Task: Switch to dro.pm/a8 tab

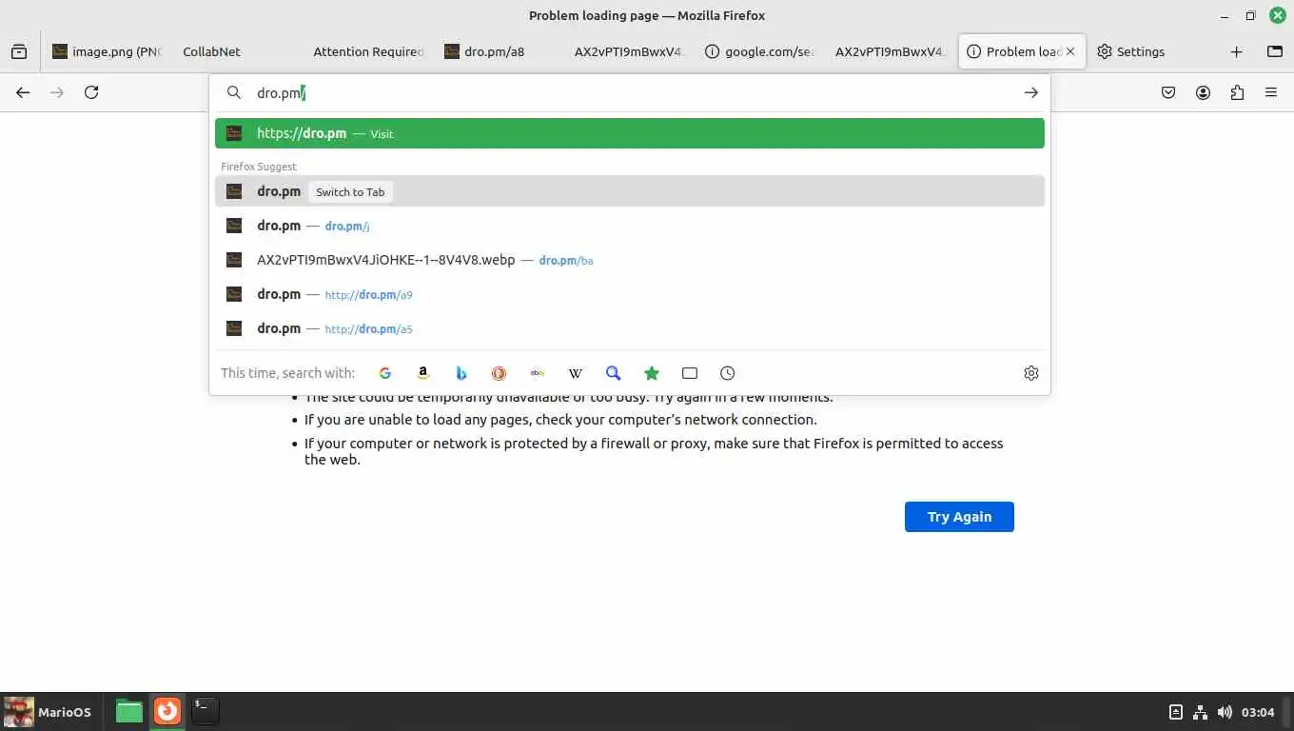Action: (499, 51)
